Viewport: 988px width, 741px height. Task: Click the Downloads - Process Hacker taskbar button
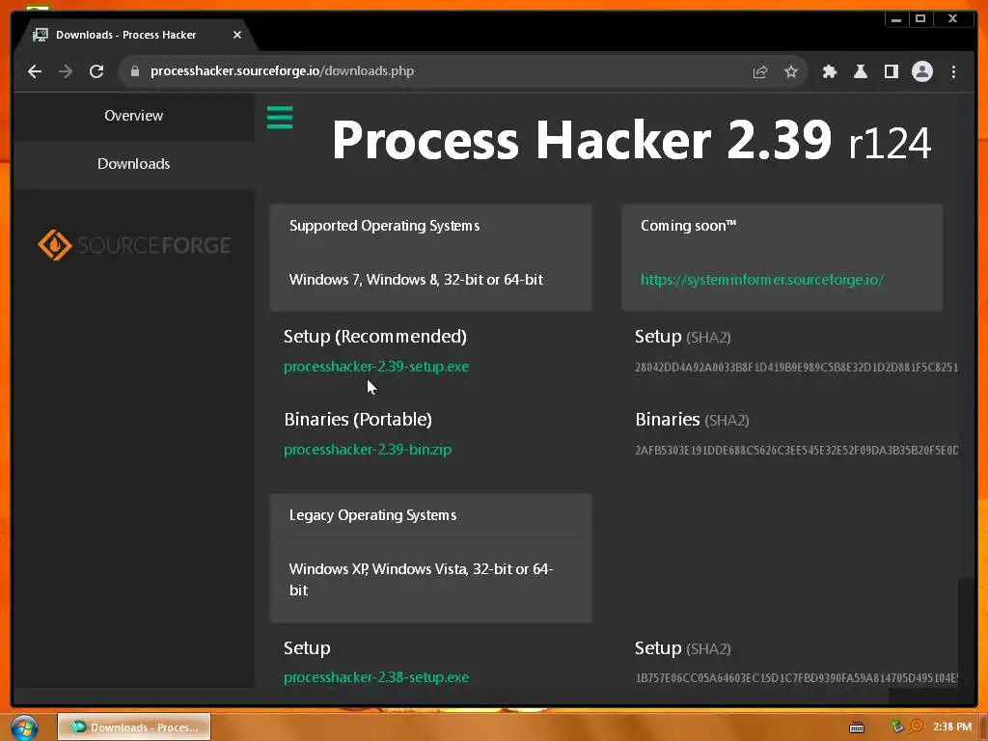134,727
